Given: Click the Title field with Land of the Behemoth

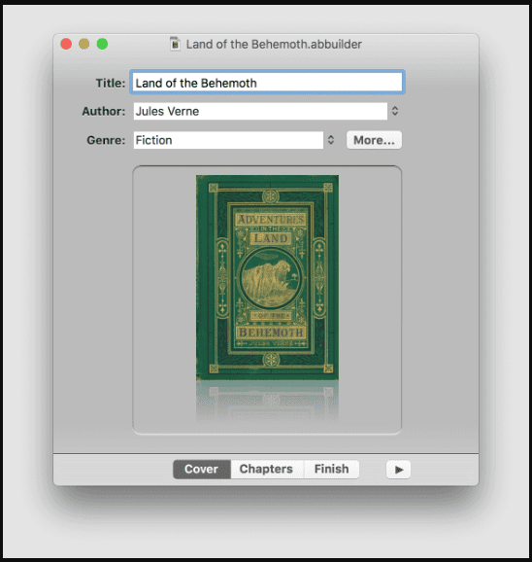Looking at the screenshot, I should tap(267, 83).
